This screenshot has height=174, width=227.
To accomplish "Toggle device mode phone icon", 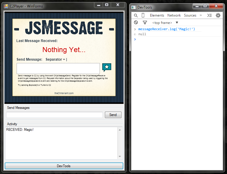I will [x=143, y=15].
